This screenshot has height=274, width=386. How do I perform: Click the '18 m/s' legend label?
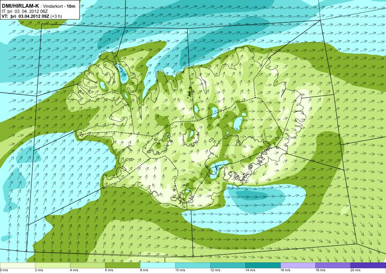320,270
